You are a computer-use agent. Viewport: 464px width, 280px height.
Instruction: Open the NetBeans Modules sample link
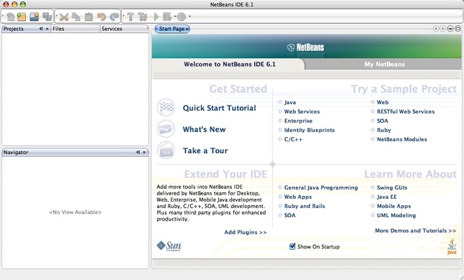[x=402, y=139]
